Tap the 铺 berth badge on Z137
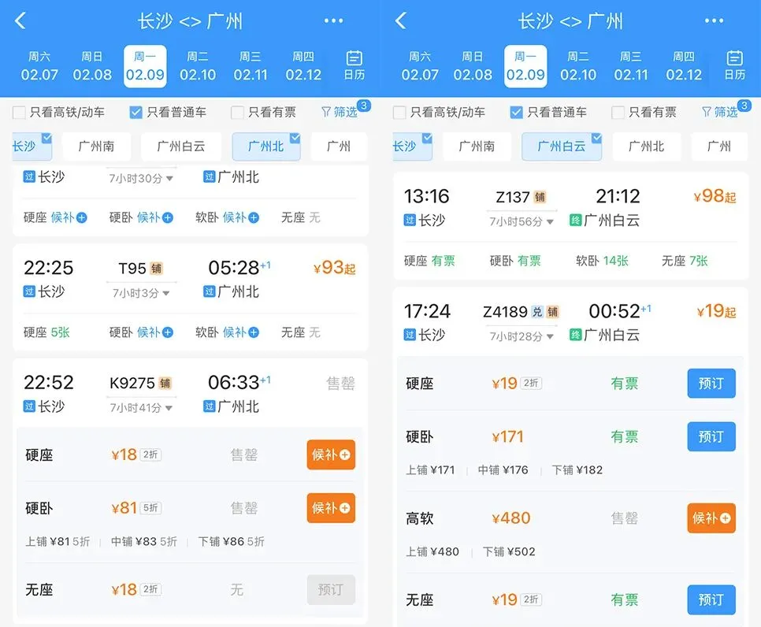The image size is (761, 627). point(540,197)
